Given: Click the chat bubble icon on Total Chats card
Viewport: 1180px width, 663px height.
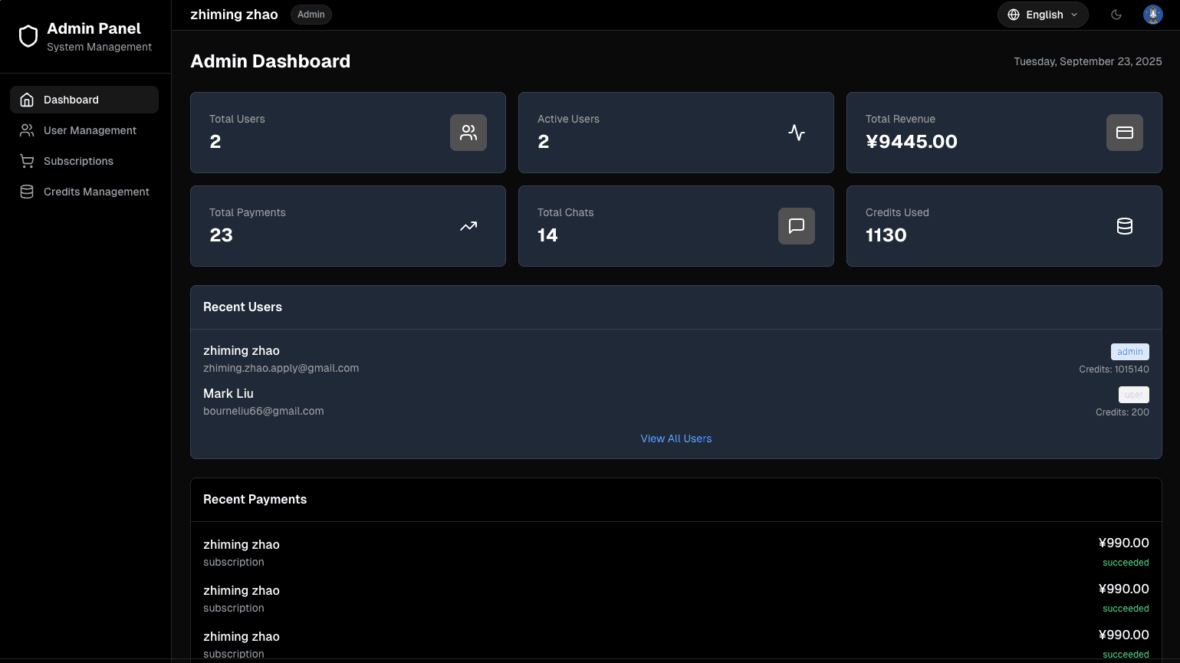Looking at the screenshot, I should (796, 226).
